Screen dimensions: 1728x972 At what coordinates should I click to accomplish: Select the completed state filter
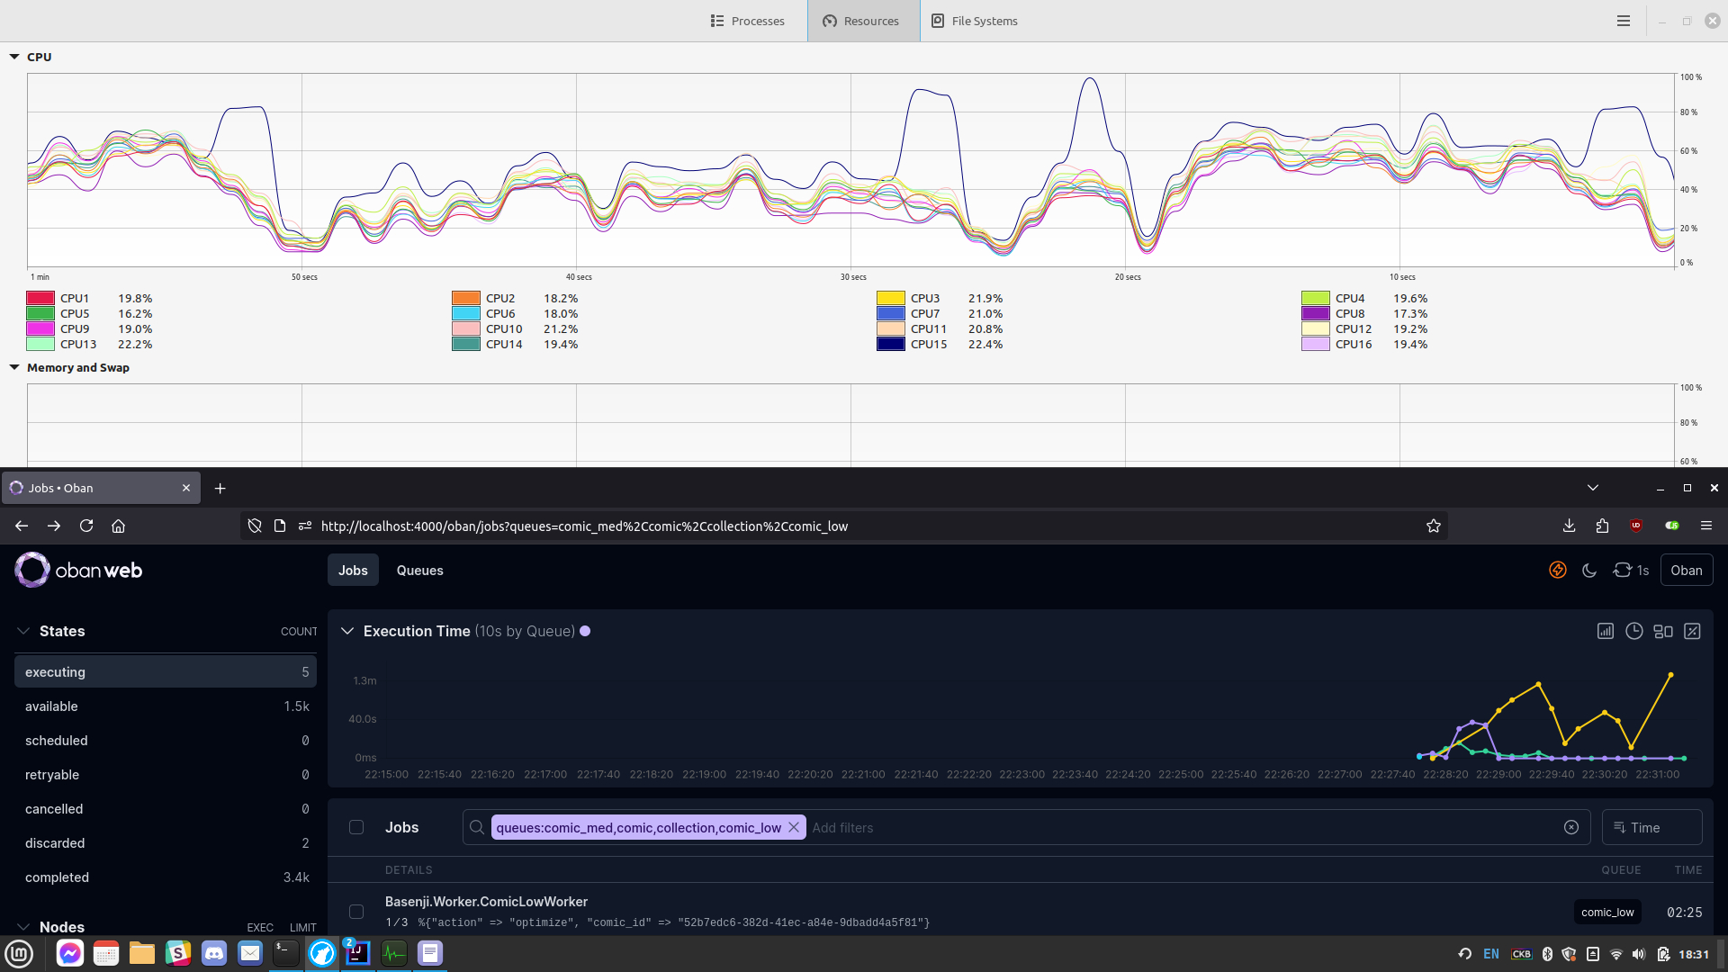tap(57, 877)
